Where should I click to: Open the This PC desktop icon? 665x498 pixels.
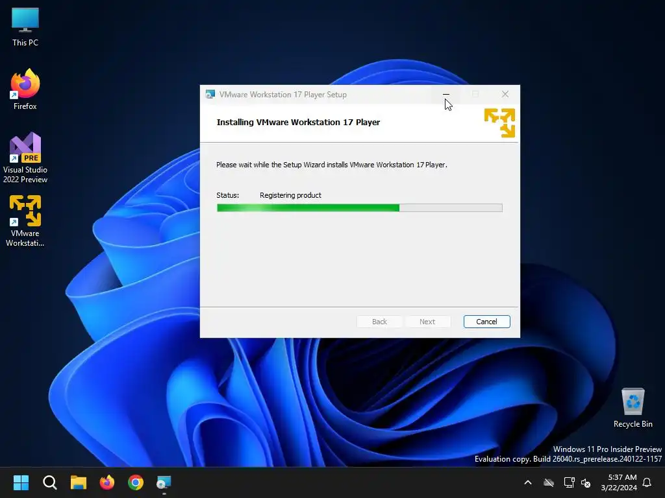[x=25, y=27]
